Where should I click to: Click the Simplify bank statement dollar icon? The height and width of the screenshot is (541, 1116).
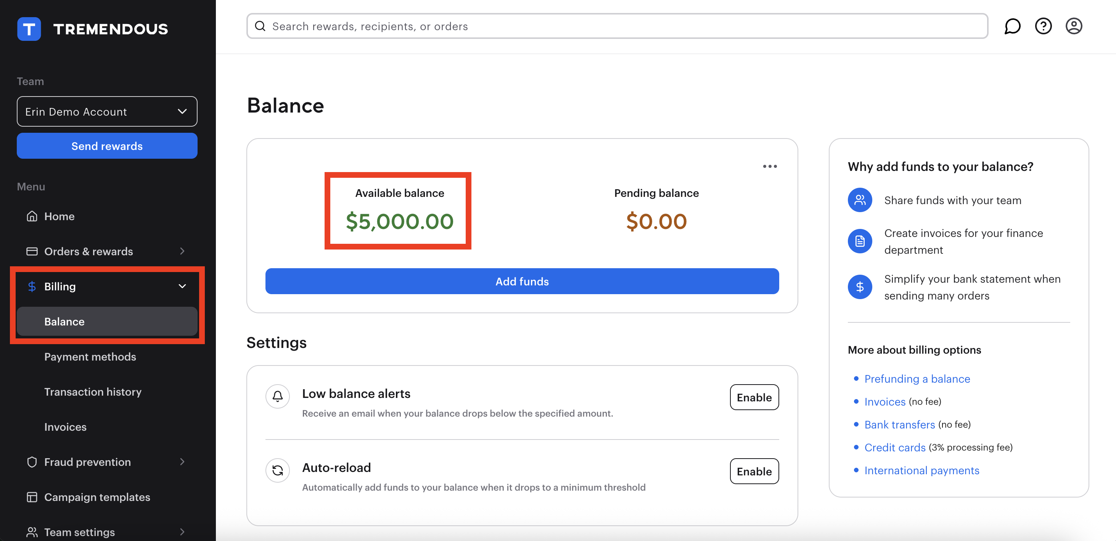click(860, 287)
